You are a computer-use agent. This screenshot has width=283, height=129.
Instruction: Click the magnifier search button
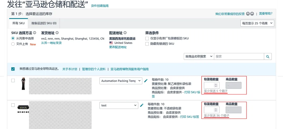pos(268,57)
